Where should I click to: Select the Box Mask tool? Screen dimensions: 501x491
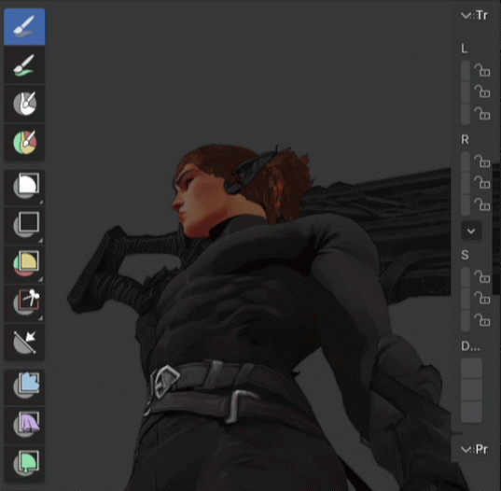[x=24, y=188]
